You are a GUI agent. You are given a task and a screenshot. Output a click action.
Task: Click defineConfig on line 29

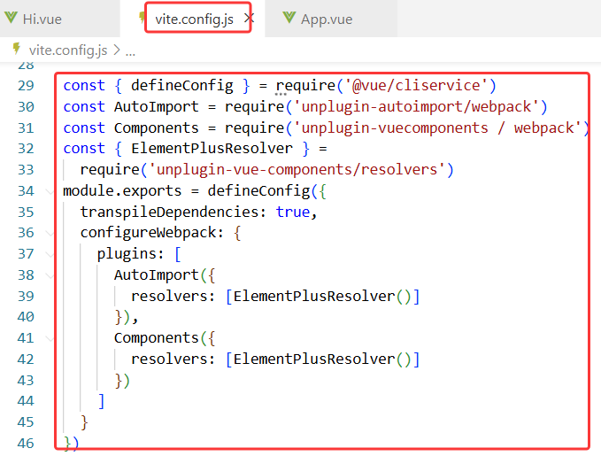click(x=182, y=86)
